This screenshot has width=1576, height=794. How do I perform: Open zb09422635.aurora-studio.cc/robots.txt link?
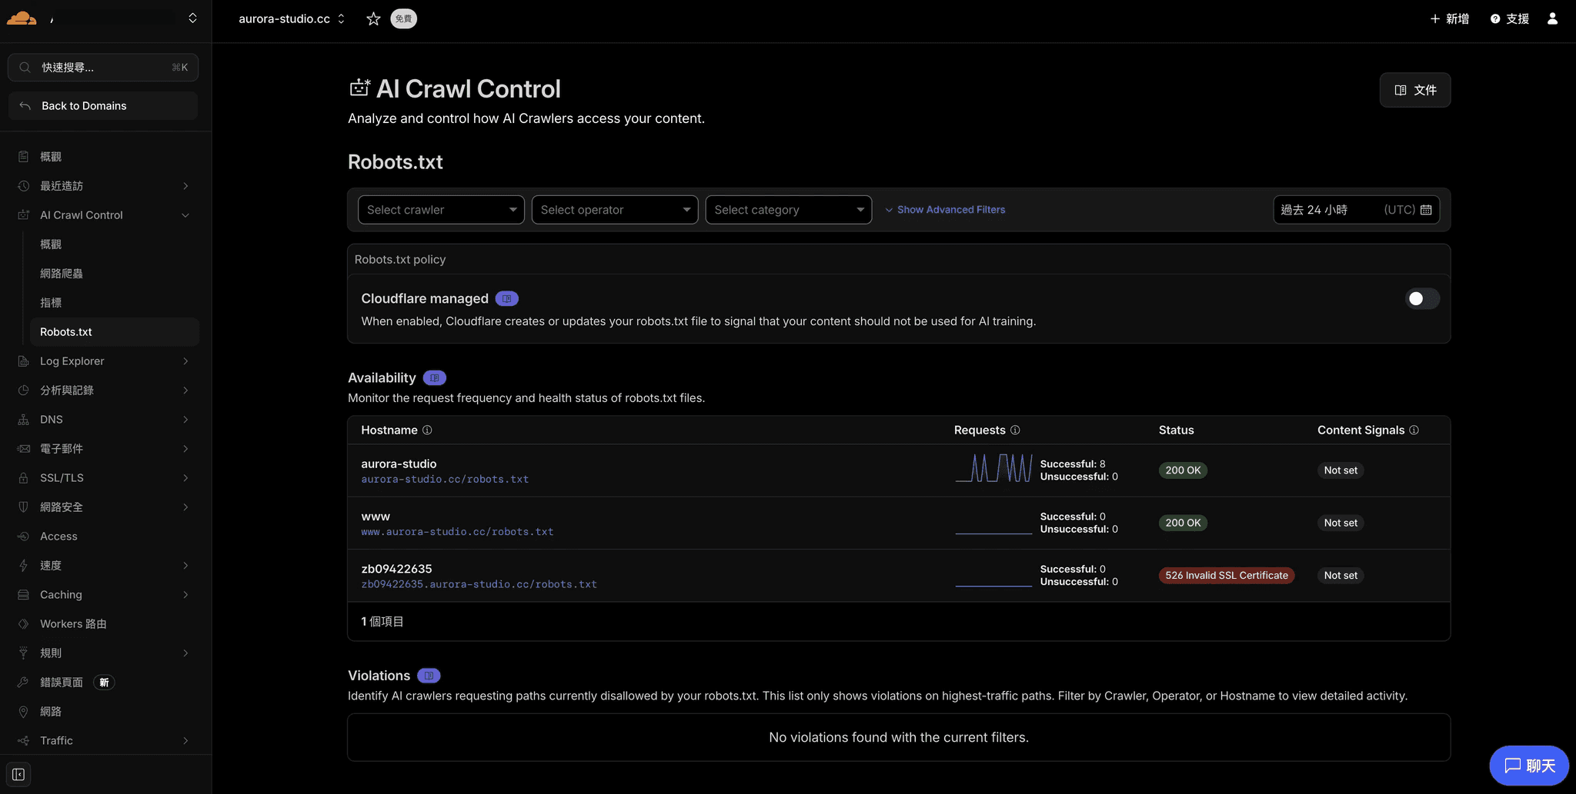(x=479, y=584)
